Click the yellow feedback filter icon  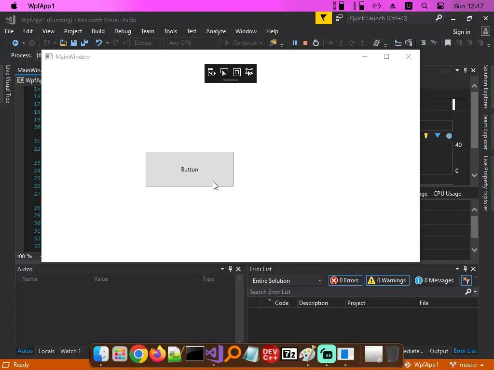[x=323, y=18]
